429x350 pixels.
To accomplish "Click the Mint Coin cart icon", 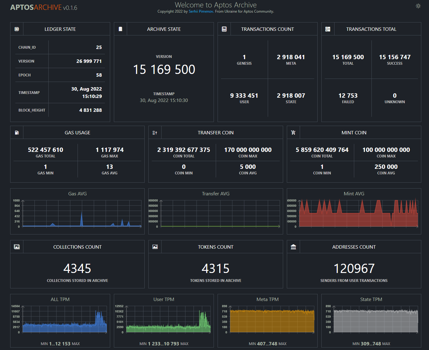I will coord(293,132).
